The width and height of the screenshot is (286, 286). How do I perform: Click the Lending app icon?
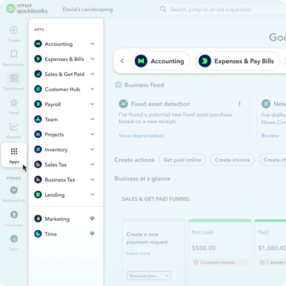tap(38, 195)
